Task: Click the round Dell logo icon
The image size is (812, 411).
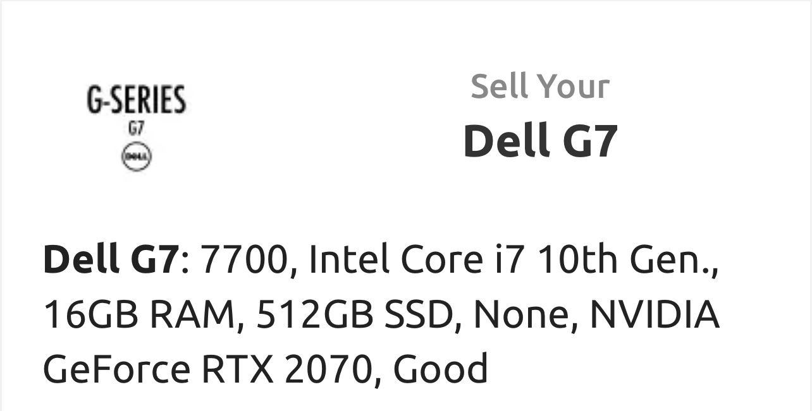Action: pyautogui.click(x=137, y=157)
